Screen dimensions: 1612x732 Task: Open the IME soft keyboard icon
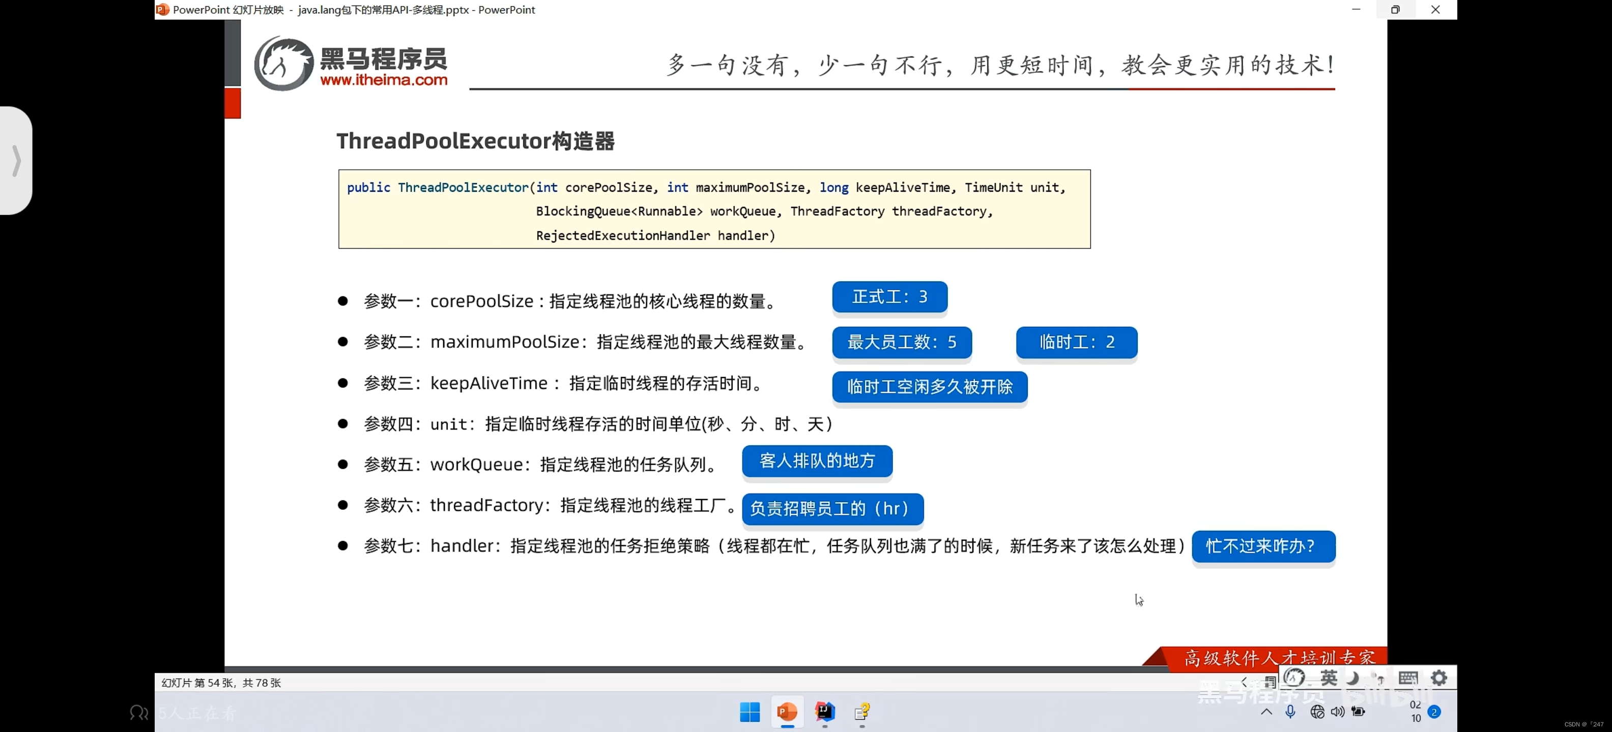pyautogui.click(x=1408, y=678)
